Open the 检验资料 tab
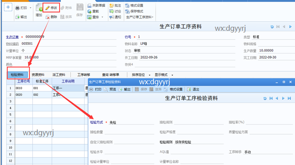The width and height of the screenshot is (295, 165). 17,75
